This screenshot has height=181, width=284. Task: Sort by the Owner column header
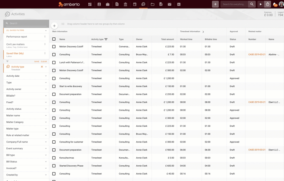point(139,39)
